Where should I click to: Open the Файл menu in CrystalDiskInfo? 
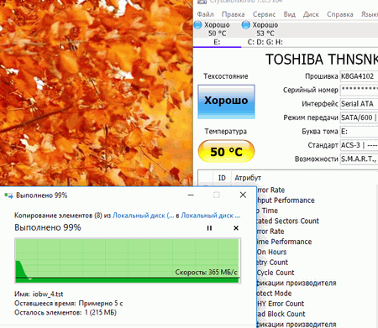point(205,14)
